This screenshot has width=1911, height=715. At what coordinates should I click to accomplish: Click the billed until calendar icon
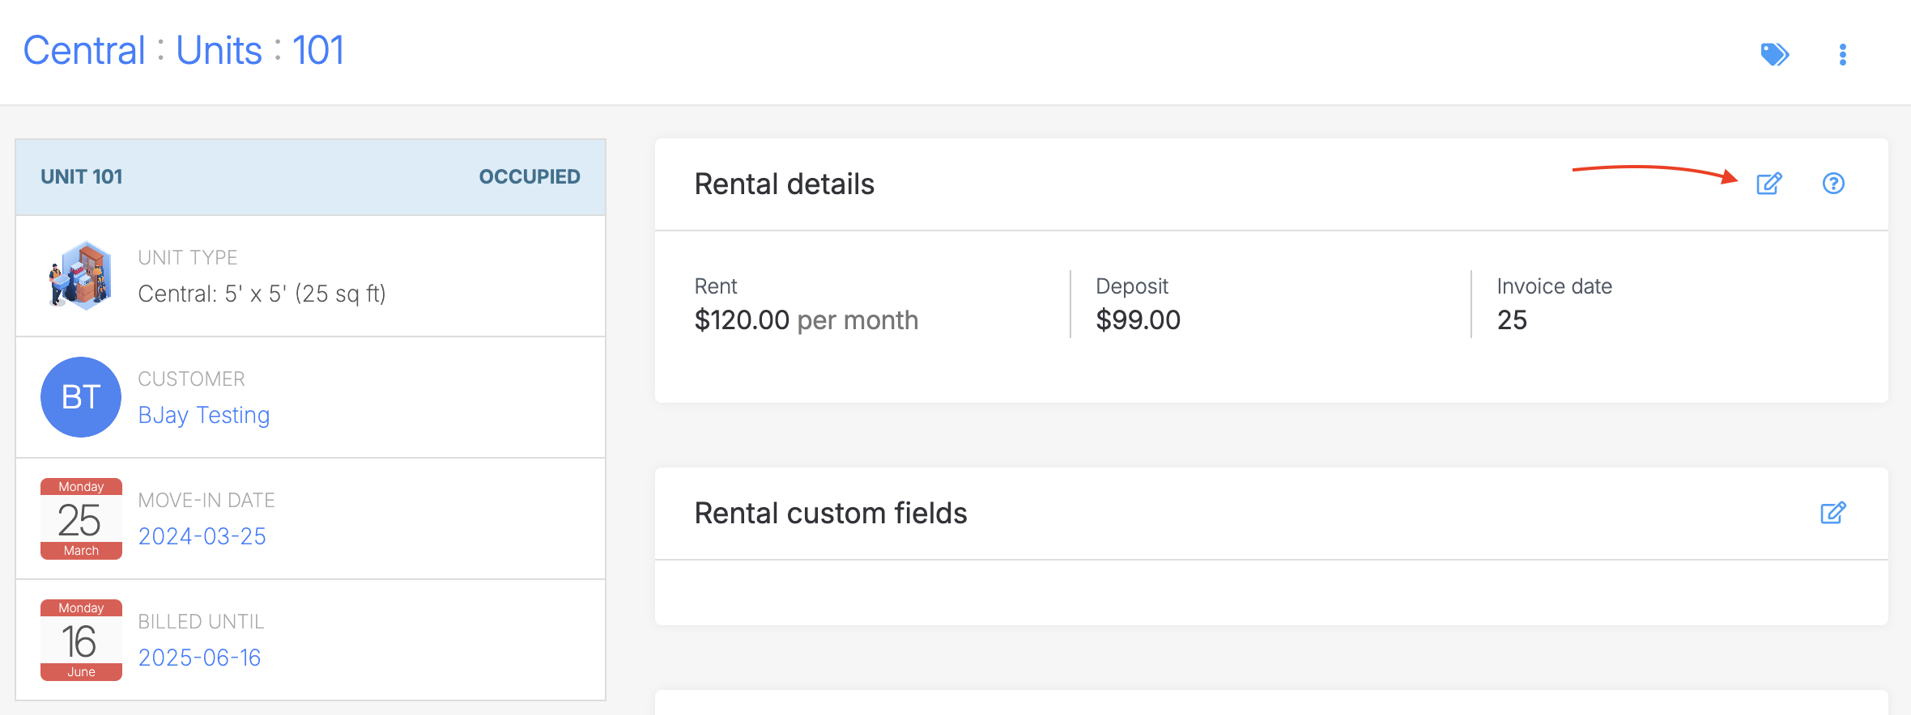coord(81,640)
